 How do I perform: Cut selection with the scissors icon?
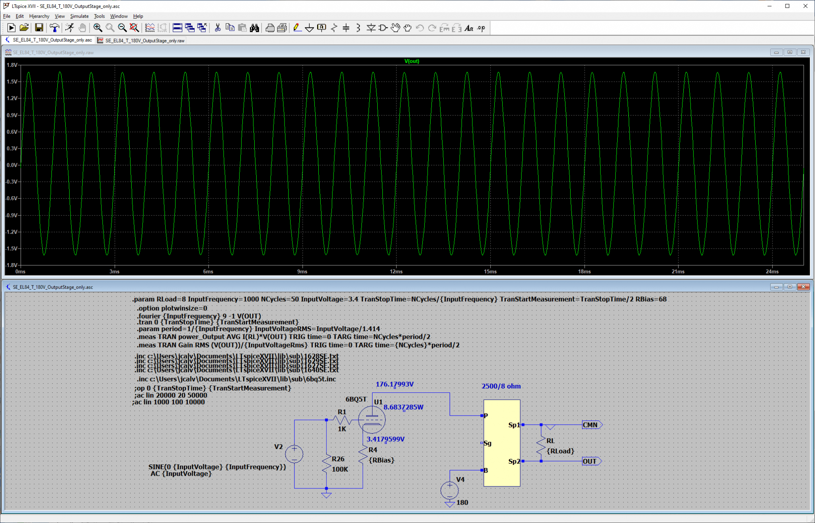[218, 27]
